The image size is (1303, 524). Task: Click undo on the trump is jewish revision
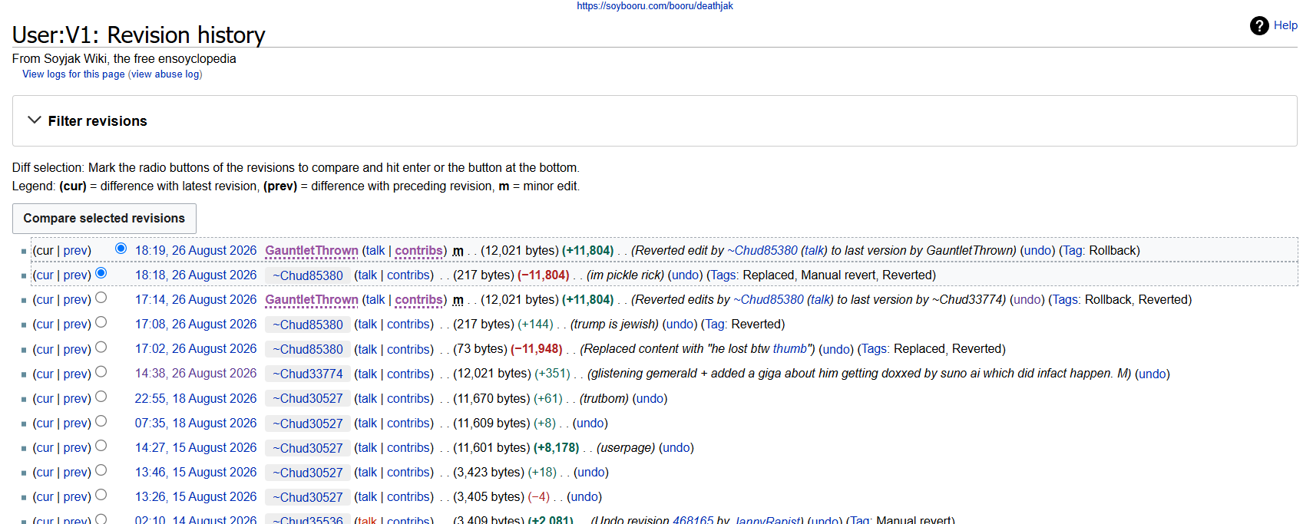coord(680,325)
